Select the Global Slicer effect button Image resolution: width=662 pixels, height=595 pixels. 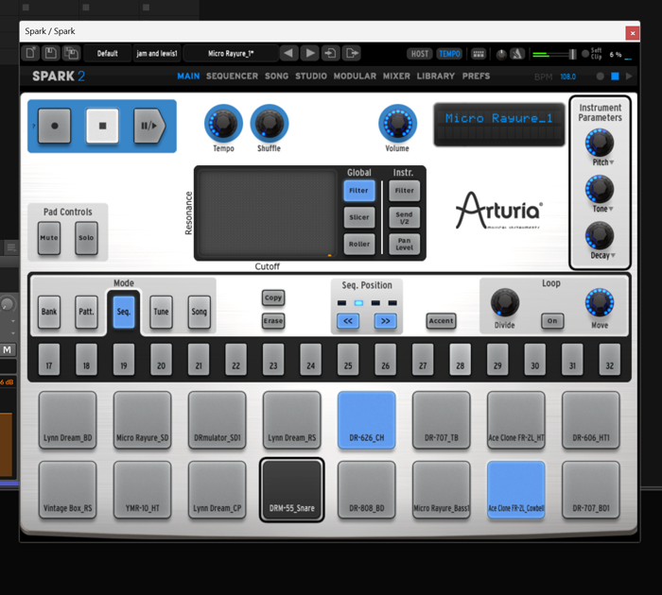tap(359, 217)
